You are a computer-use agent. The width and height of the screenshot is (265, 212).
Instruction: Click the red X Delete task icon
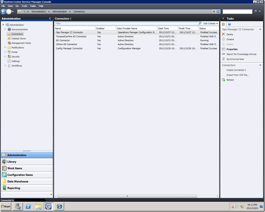pyautogui.click(x=224, y=34)
